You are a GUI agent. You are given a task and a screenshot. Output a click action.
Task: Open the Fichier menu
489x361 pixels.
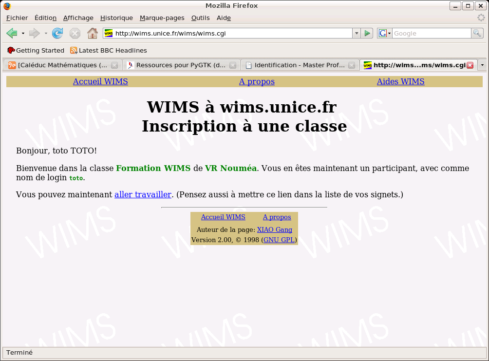click(17, 18)
